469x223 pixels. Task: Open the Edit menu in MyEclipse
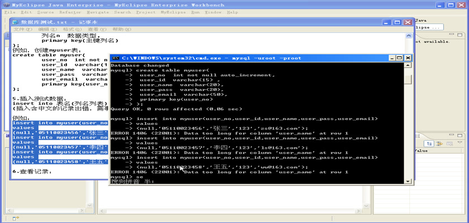pyautogui.click(x=26, y=12)
